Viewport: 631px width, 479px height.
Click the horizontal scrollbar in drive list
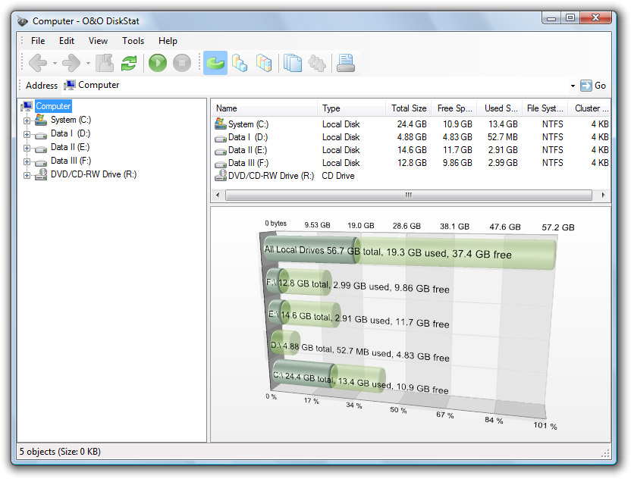[x=407, y=195]
